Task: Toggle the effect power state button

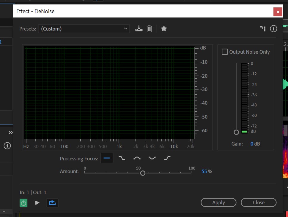Action: [x=23, y=203]
